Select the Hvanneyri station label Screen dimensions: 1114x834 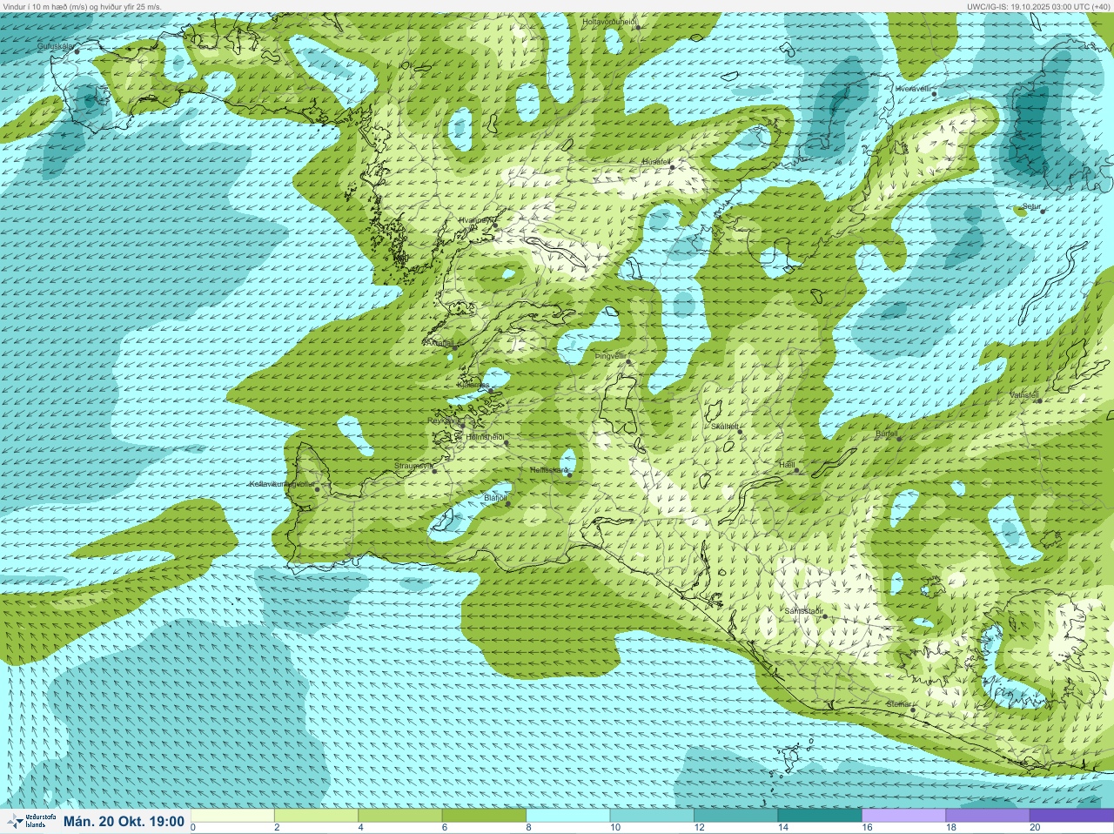(476, 220)
